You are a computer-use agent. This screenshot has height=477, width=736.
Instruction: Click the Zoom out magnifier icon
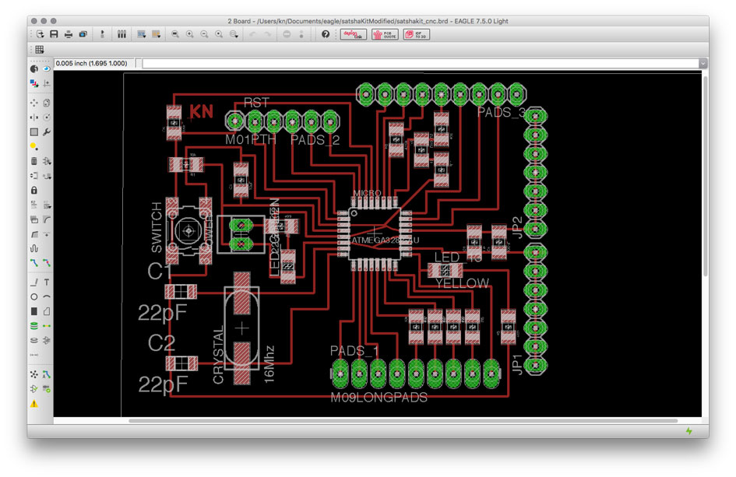tap(204, 34)
